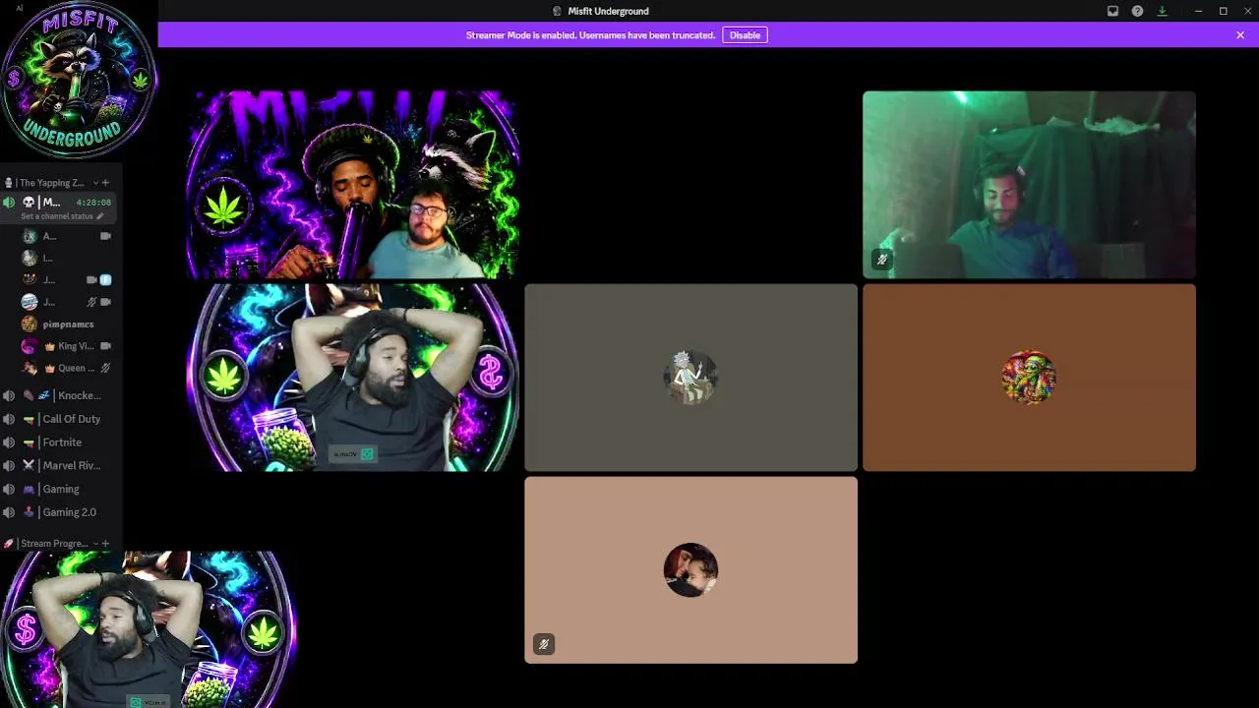Focus the green-lit room webcam tile
This screenshot has height=708, width=1259.
[1029, 185]
